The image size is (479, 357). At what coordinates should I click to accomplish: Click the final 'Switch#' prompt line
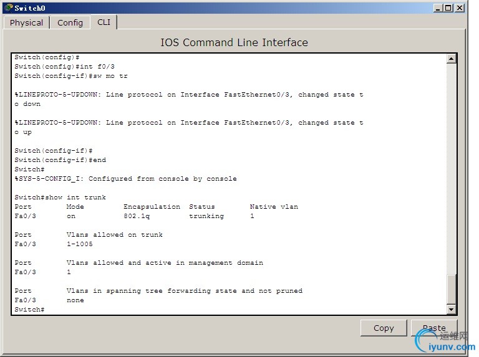click(29, 310)
